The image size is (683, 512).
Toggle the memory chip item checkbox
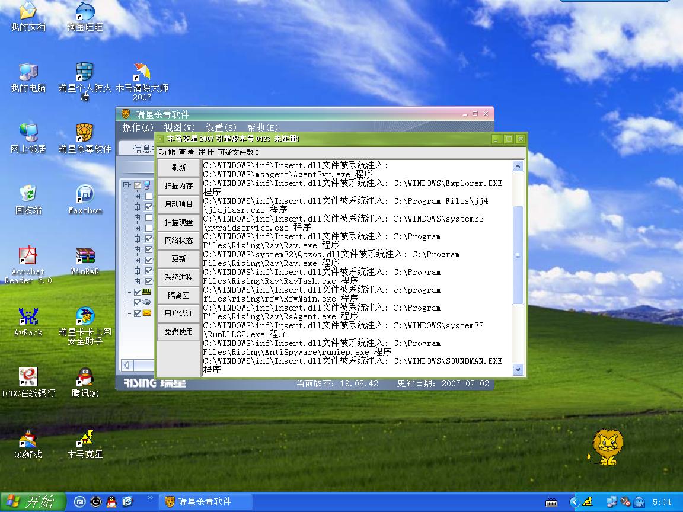[x=138, y=292]
